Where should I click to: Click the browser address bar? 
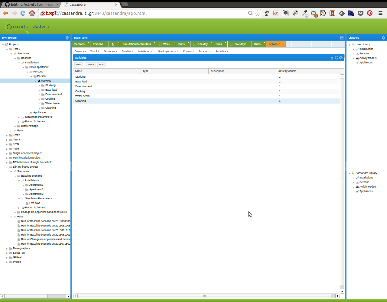[x=150, y=13]
